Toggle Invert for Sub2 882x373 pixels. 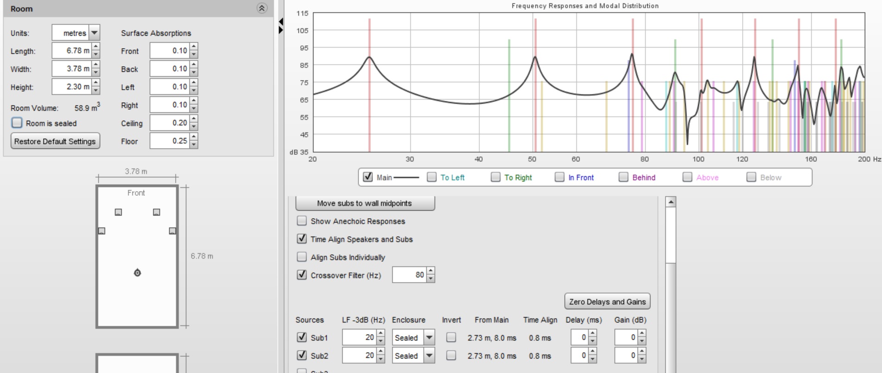point(451,355)
